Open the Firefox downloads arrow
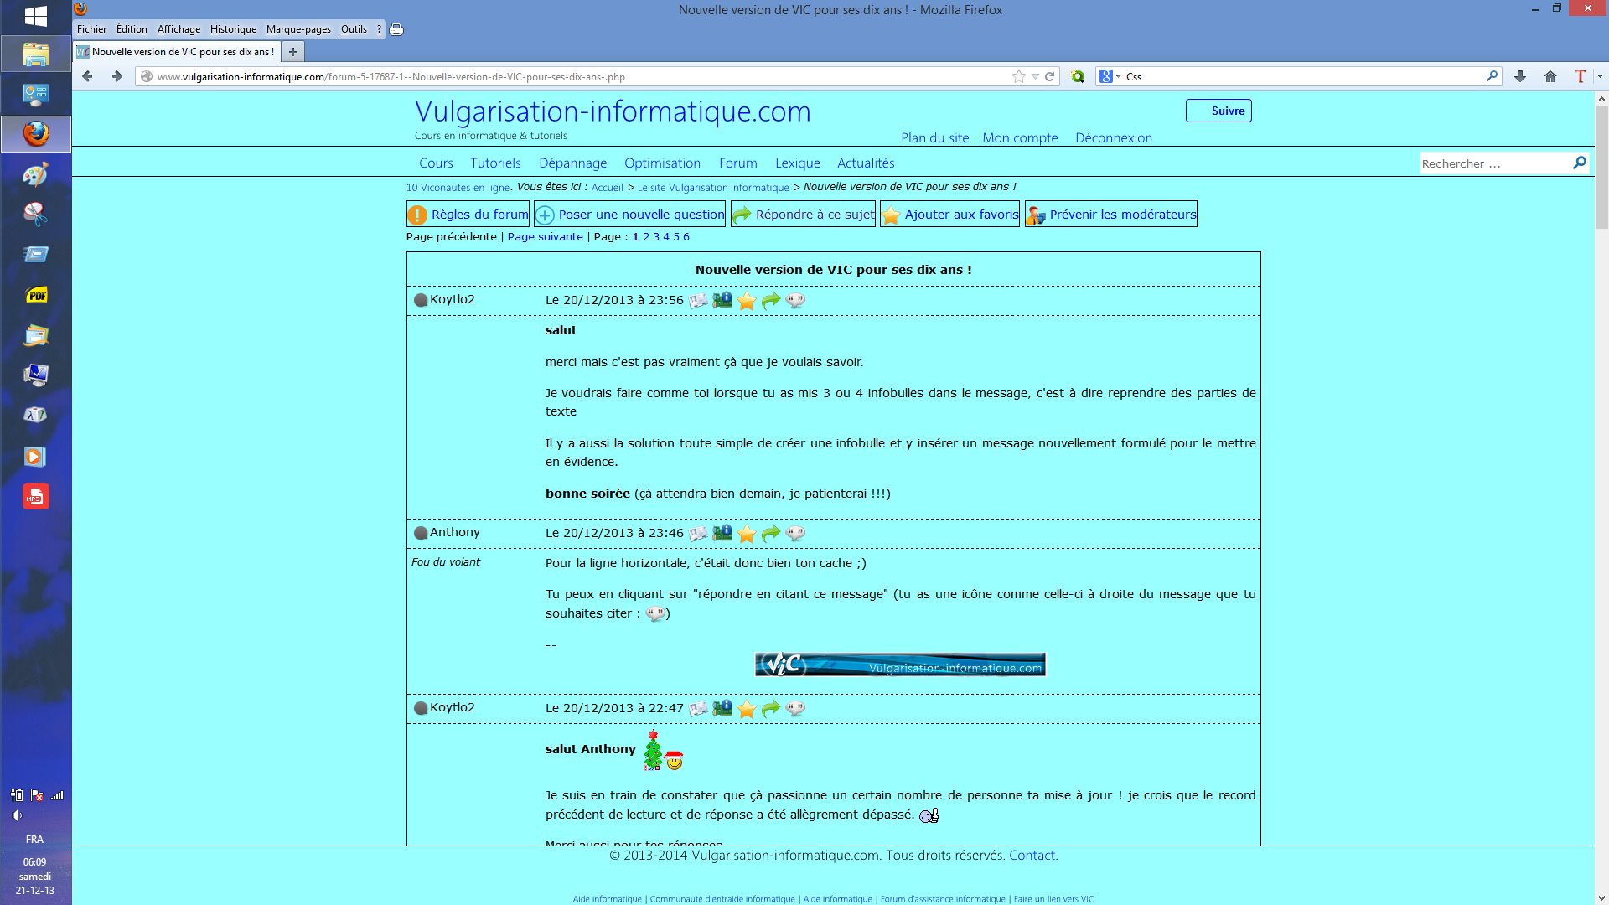The height and width of the screenshot is (905, 1609). tap(1520, 76)
